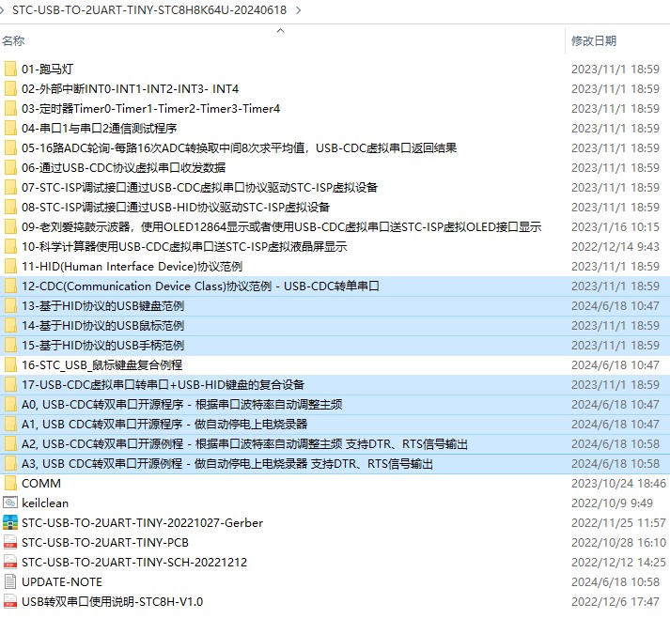The image size is (670, 619).
Task: Click the folder icon of 02-外部中断INT0-INT1
Action: click(x=10, y=88)
